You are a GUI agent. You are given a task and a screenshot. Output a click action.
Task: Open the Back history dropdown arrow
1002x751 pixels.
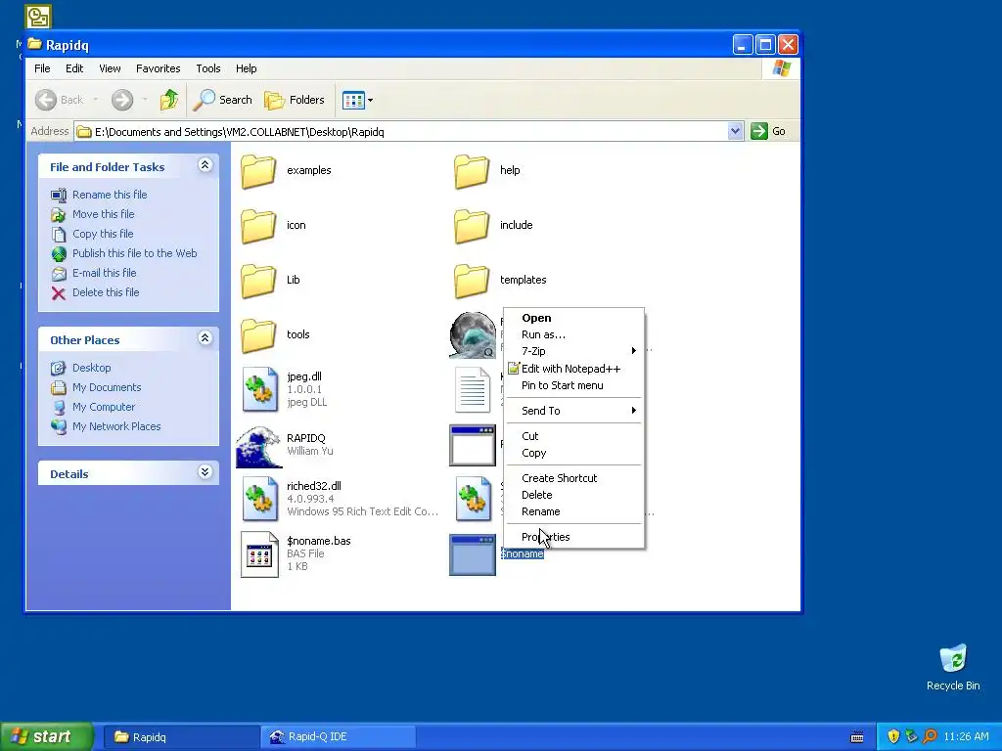click(96, 100)
